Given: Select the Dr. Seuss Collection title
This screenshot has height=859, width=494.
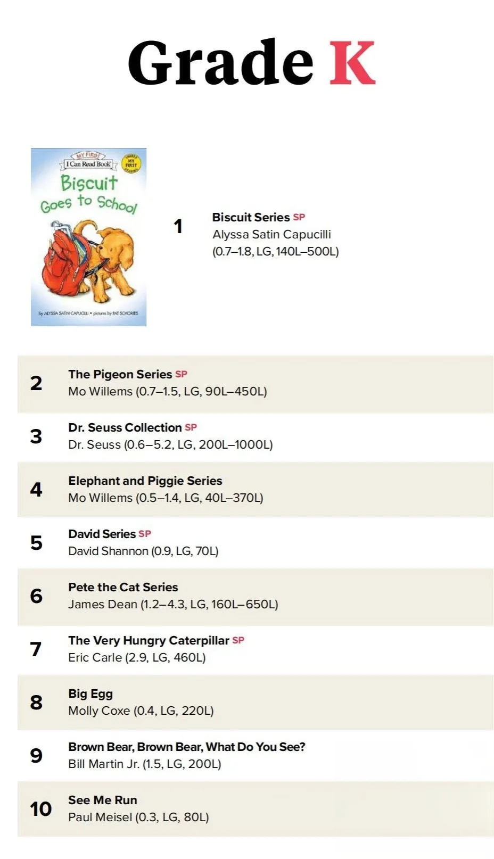Looking at the screenshot, I should 125,427.
